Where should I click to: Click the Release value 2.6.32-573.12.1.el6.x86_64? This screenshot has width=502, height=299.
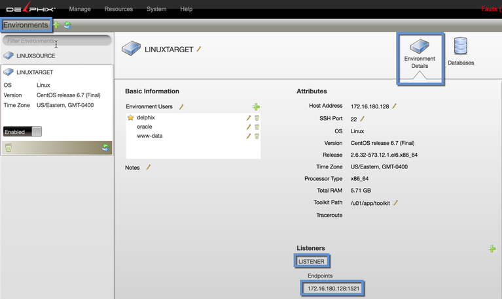click(384, 155)
